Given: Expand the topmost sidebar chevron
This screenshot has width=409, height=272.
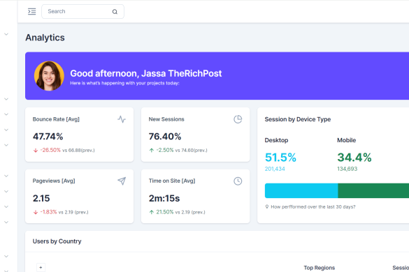Looking at the screenshot, I should [6, 34].
